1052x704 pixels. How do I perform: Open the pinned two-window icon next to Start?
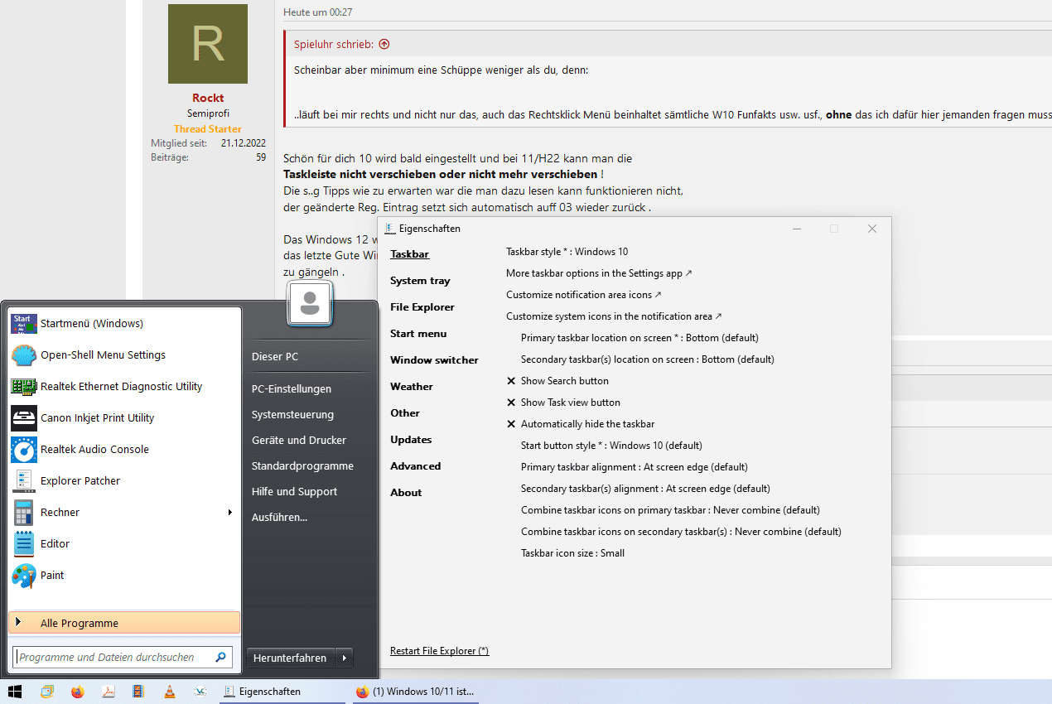pos(47,692)
